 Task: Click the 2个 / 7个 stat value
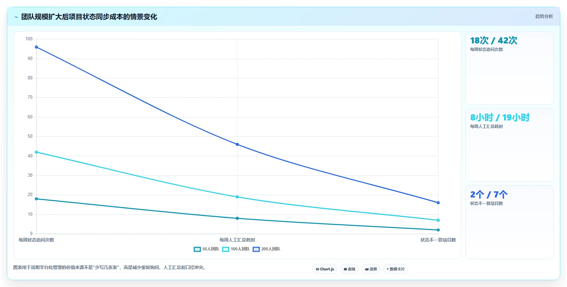click(489, 195)
